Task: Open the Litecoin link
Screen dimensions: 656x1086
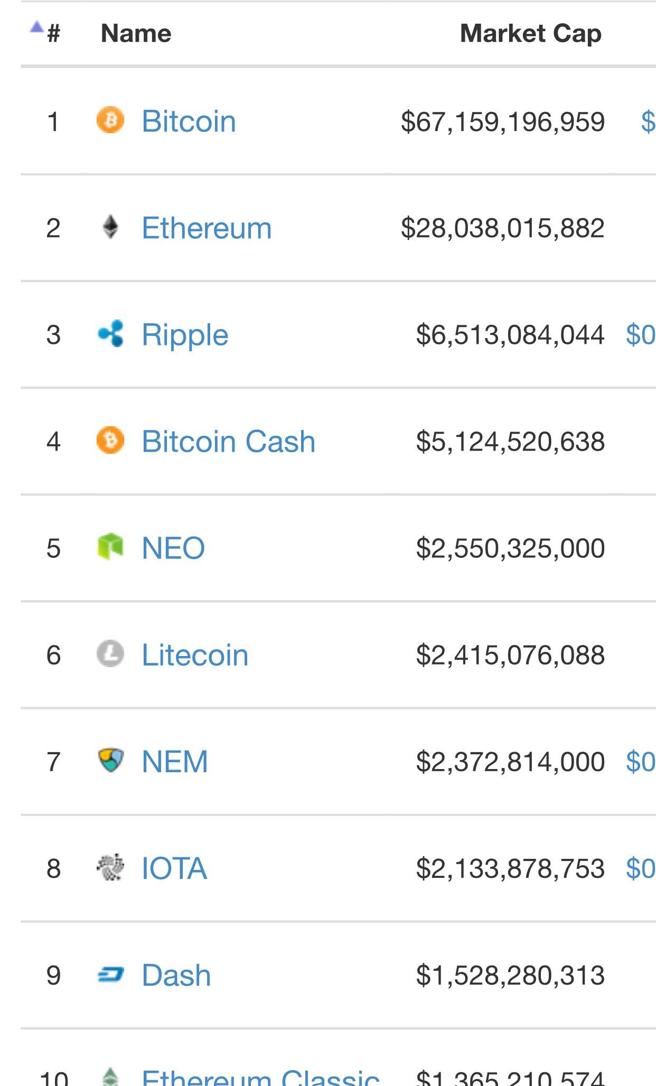Action: (195, 655)
